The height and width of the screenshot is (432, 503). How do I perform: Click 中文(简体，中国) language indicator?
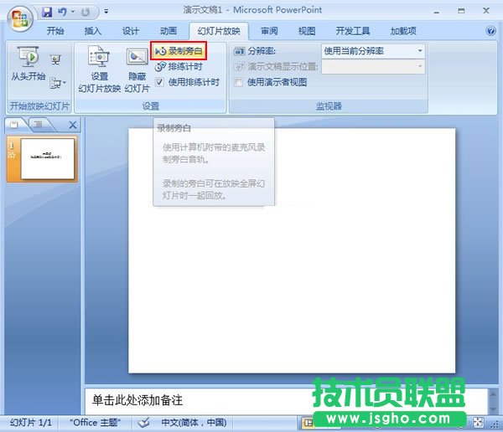pos(194,423)
